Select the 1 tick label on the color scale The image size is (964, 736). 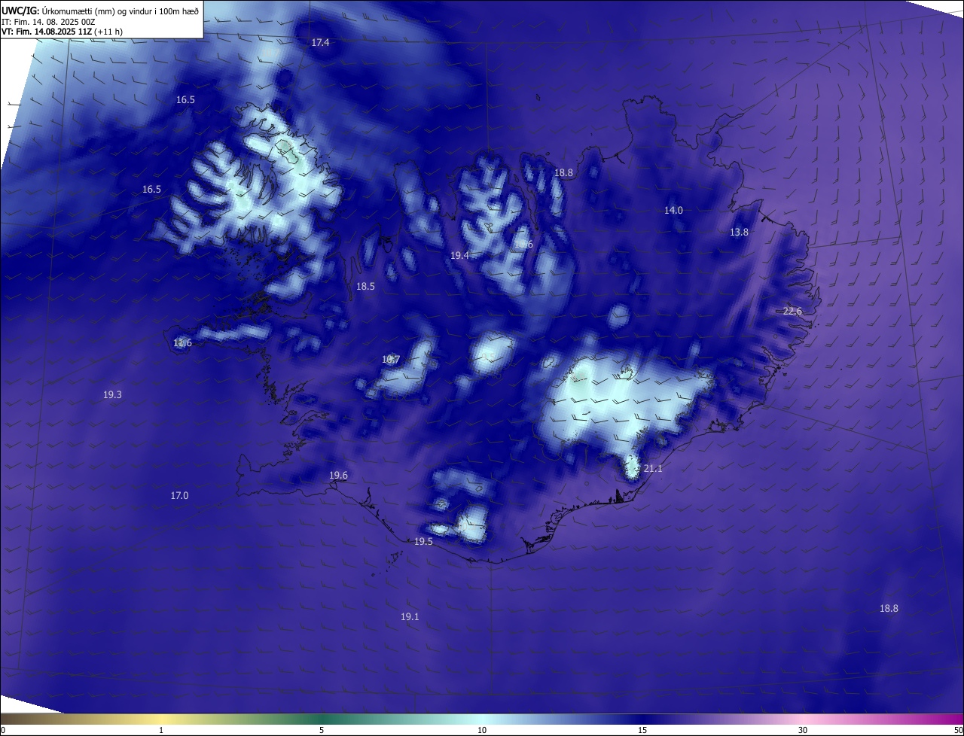coord(161,730)
